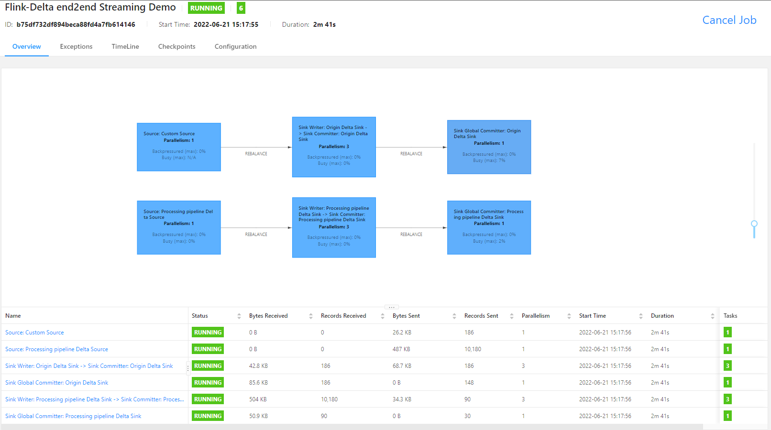771x430 pixels.
Task: Click tasks badge 1 in Source: Custom Source row
Action: 727,333
